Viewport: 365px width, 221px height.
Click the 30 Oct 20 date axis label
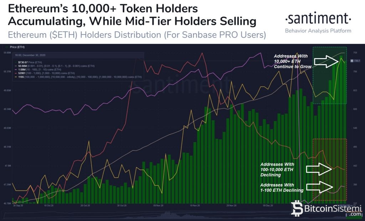pyautogui.click(x=122, y=206)
